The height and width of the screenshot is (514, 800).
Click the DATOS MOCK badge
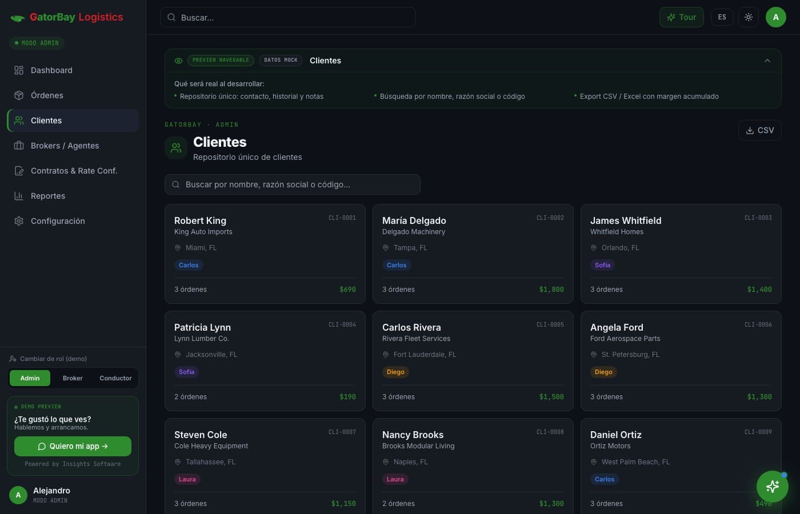(x=281, y=60)
